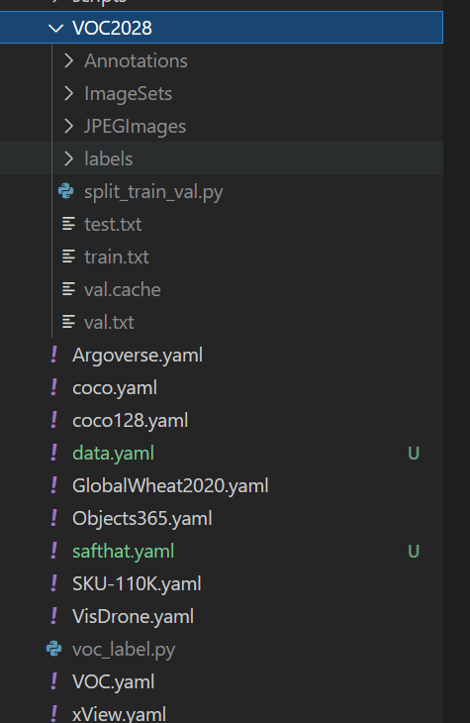Open GlobalWheat2020.yaml
The width and height of the screenshot is (470, 723).
coord(170,486)
